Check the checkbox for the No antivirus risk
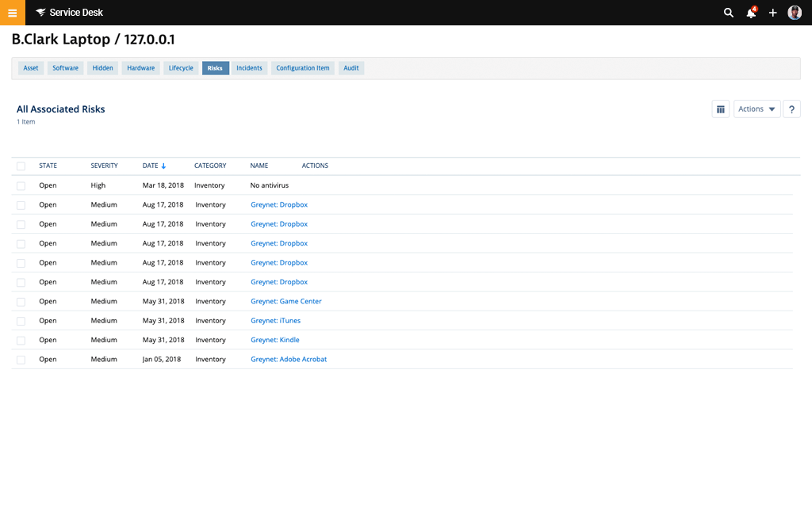This screenshot has height=507, width=812. pyautogui.click(x=21, y=185)
